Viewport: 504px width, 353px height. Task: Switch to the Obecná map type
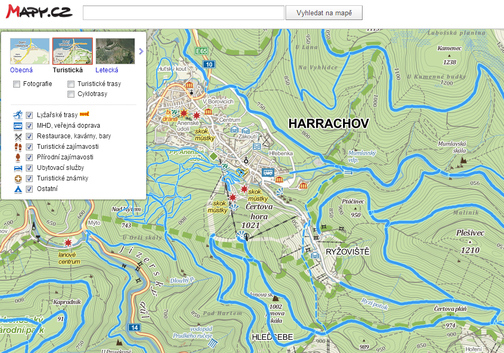point(21,70)
